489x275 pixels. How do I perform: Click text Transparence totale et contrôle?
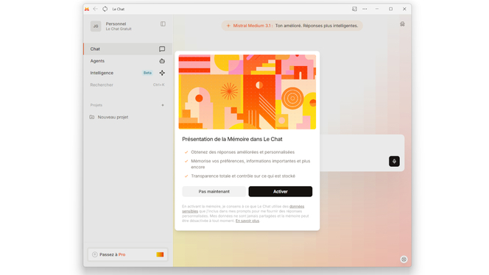coord(243,176)
